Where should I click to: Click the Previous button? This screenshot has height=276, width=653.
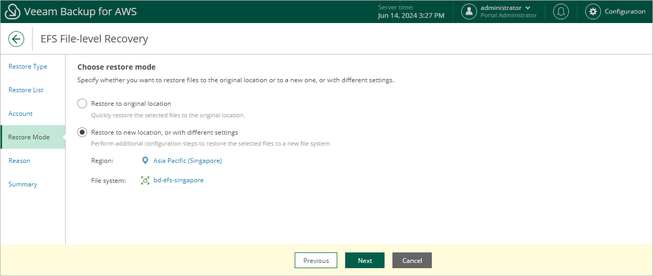coord(316,260)
